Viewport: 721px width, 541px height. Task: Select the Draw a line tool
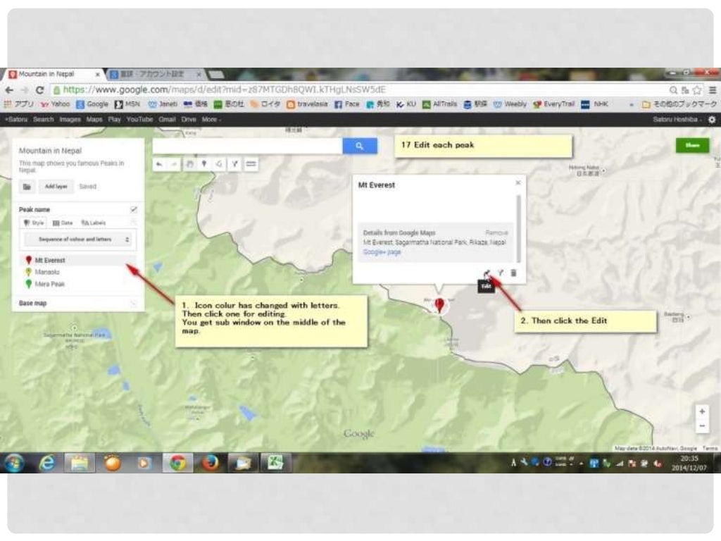pyautogui.click(x=220, y=163)
